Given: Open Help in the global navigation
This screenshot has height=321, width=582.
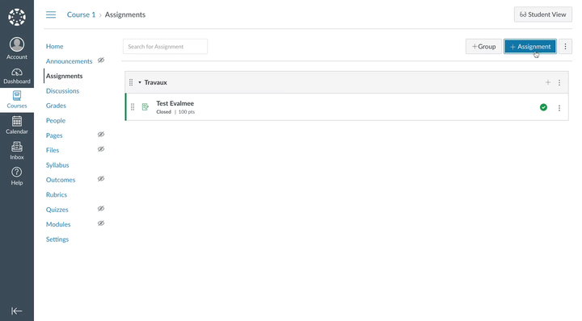Looking at the screenshot, I should [x=17, y=177].
